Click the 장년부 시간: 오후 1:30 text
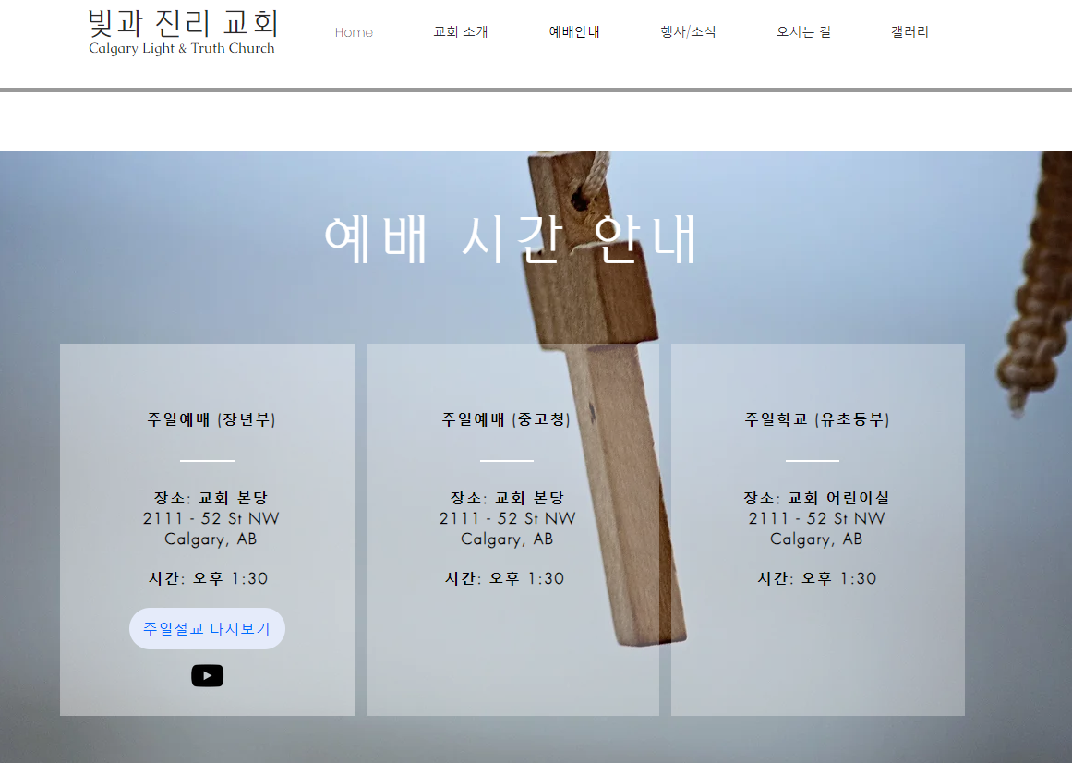The width and height of the screenshot is (1072, 763). pos(209,578)
